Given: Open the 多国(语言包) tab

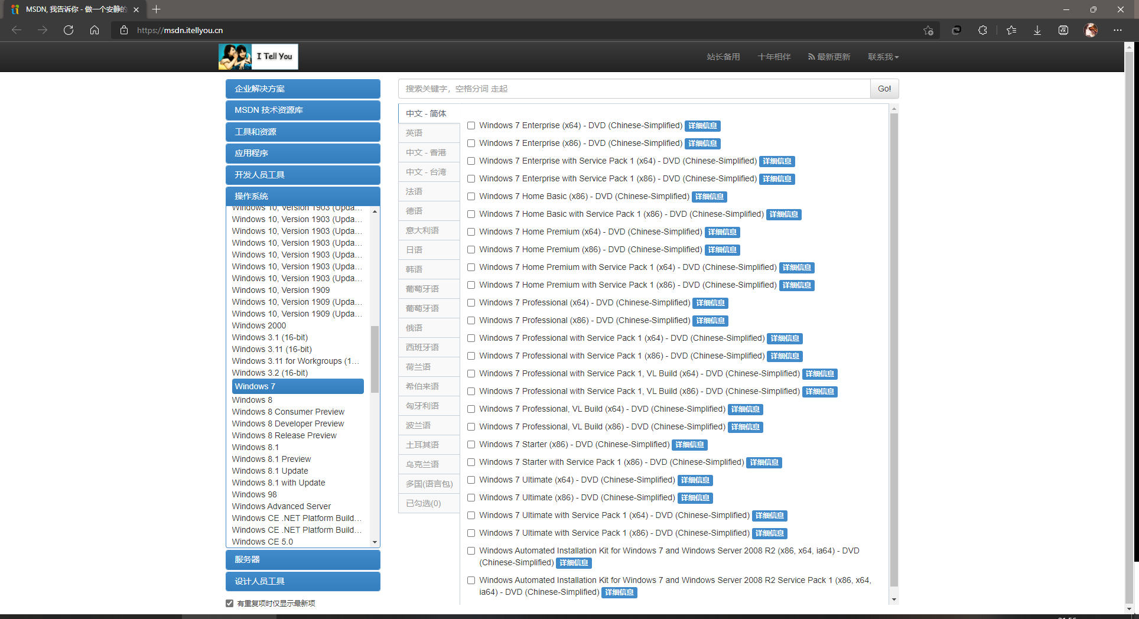Looking at the screenshot, I should (429, 484).
